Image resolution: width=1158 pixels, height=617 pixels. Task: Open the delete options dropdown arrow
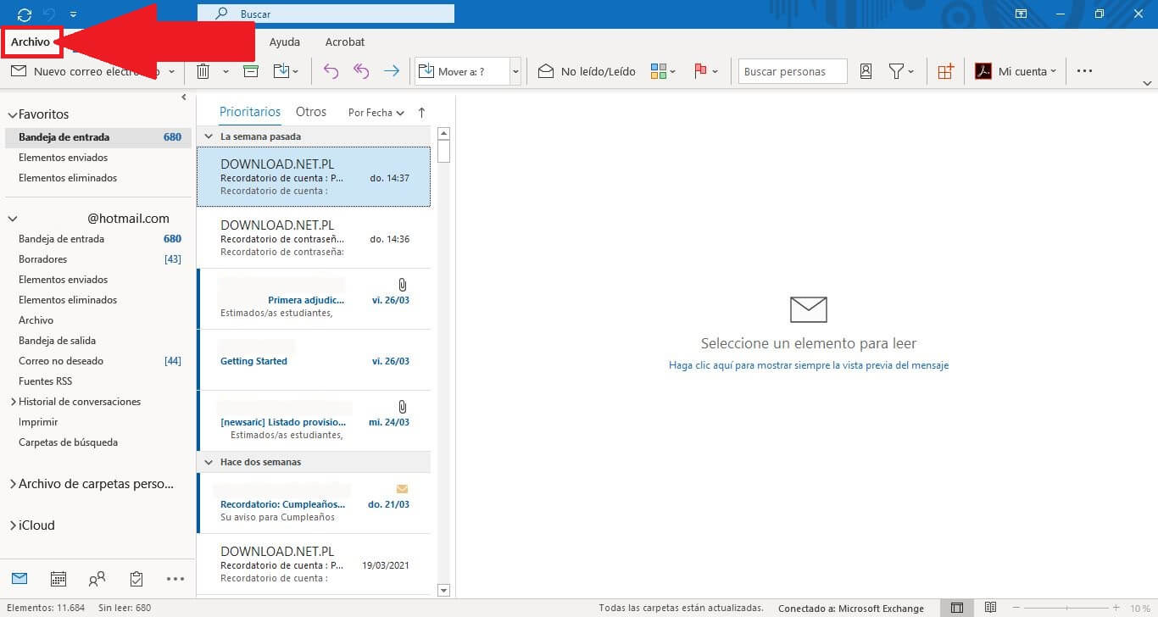click(225, 72)
